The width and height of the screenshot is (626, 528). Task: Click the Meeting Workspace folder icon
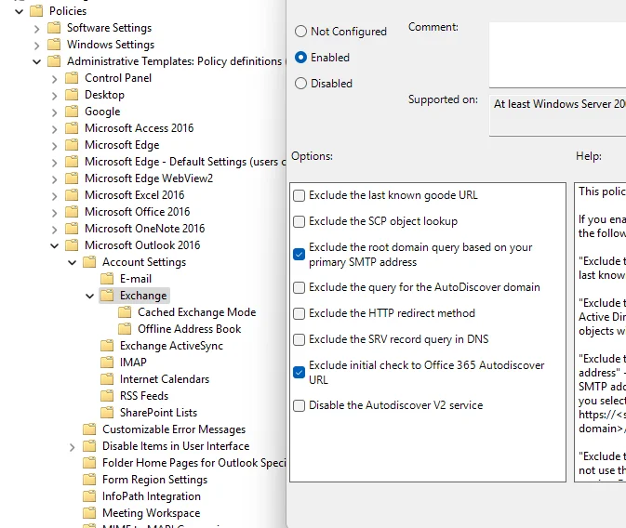[x=89, y=513]
